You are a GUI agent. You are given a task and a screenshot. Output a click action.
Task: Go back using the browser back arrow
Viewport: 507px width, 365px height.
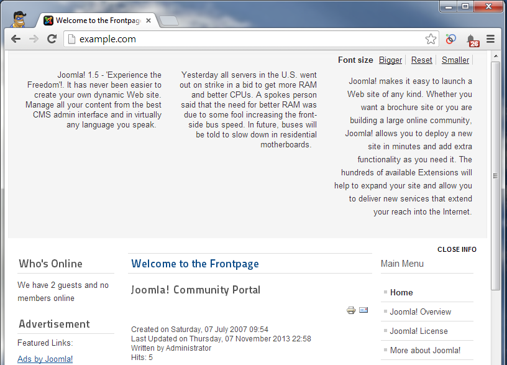(16, 39)
